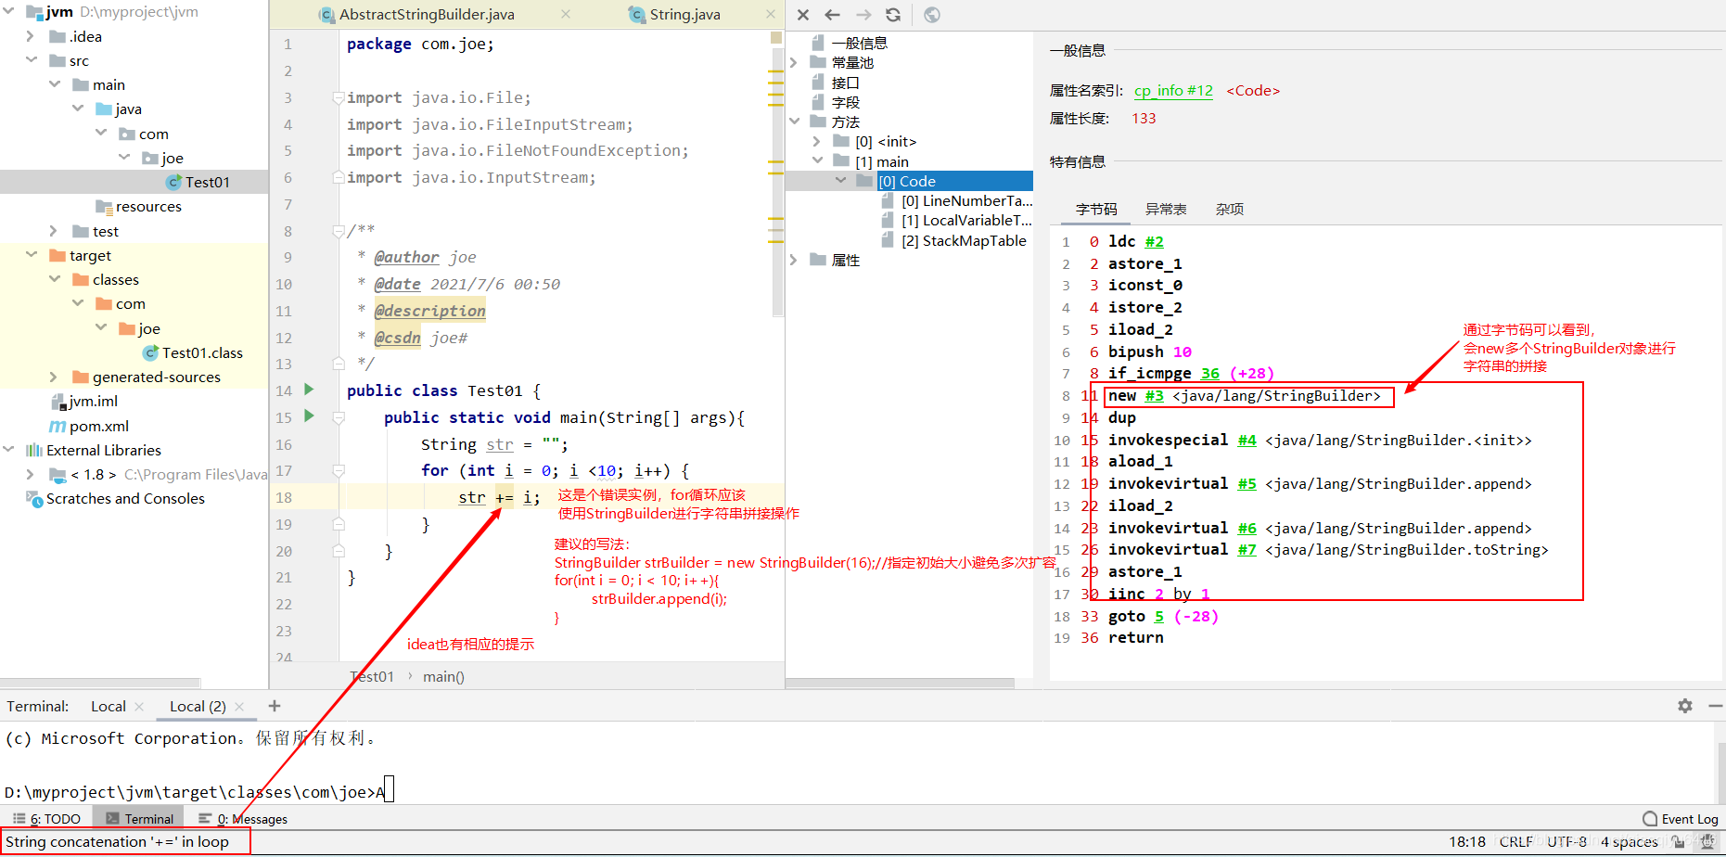Collapse the src folder
The width and height of the screenshot is (1726, 857).
[31, 60]
